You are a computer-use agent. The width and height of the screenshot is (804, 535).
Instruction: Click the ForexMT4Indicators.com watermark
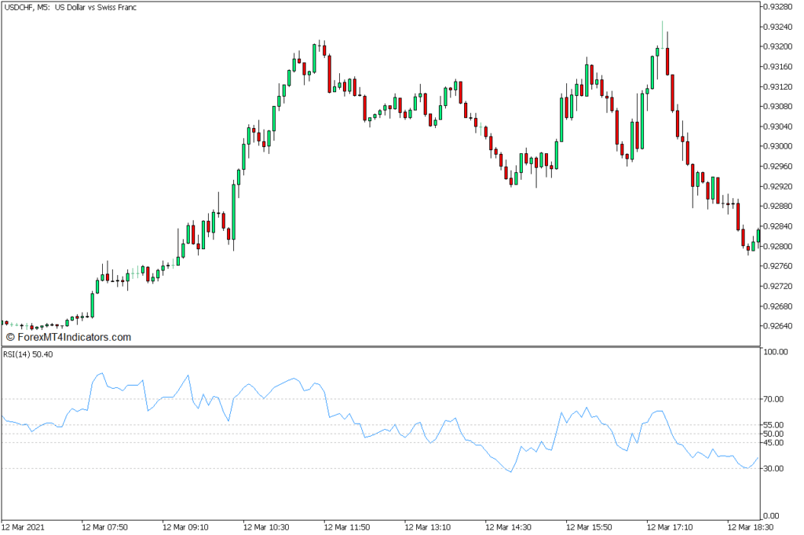[x=68, y=337]
